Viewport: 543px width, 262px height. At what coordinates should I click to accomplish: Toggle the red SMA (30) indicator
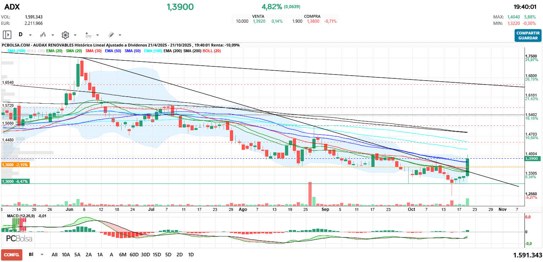(x=93, y=51)
